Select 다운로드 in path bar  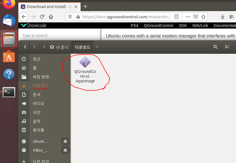pyautogui.click(x=83, y=47)
